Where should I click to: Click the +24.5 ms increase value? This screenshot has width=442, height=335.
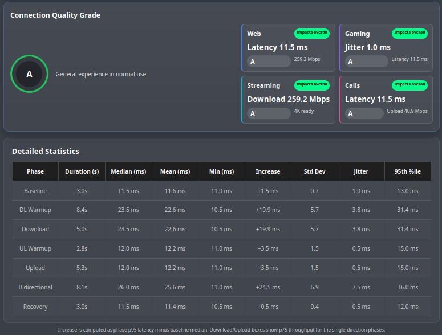(x=268, y=287)
